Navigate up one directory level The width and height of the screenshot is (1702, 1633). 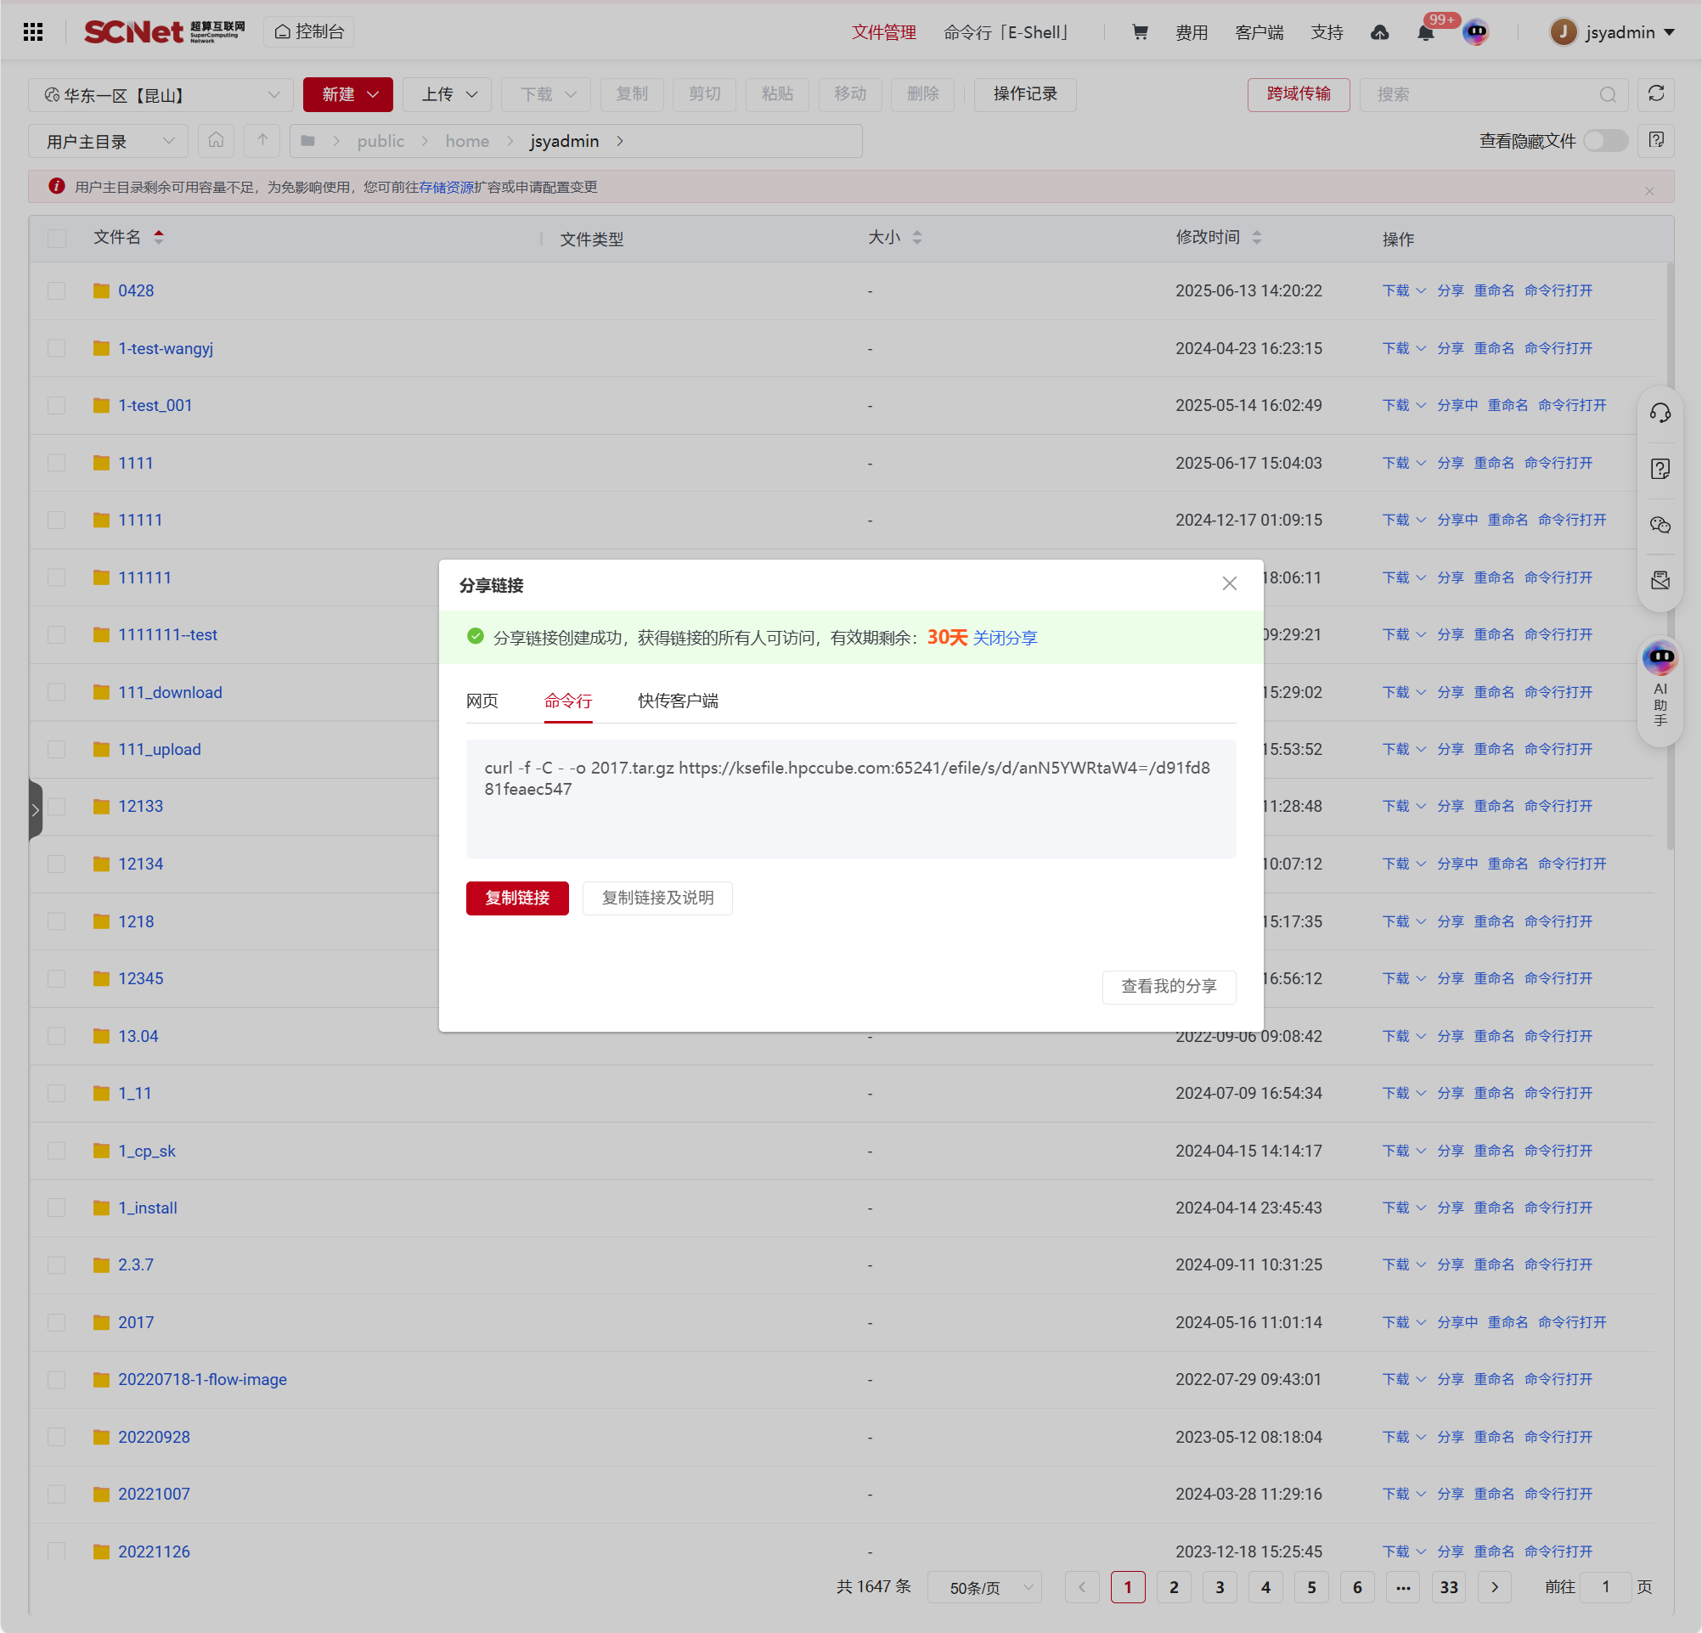click(262, 141)
